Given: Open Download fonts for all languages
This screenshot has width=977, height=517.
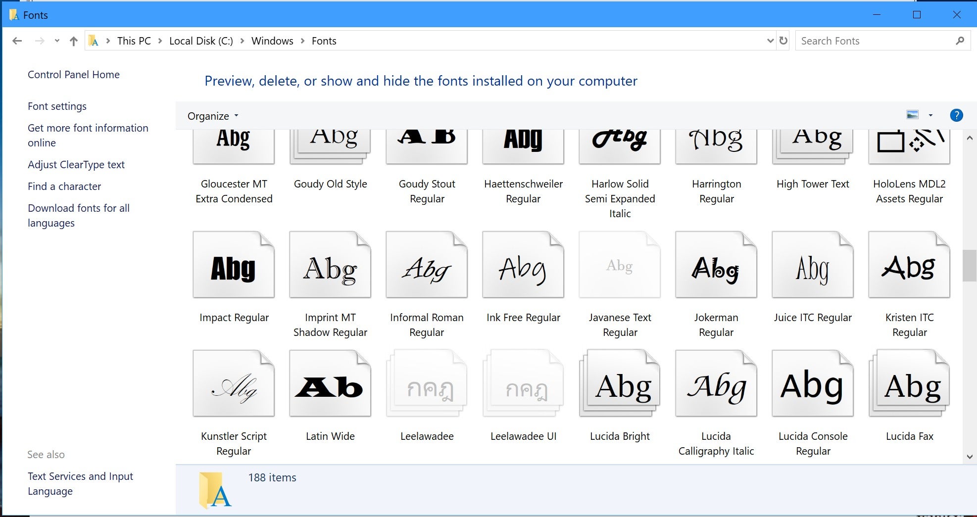Looking at the screenshot, I should [79, 215].
